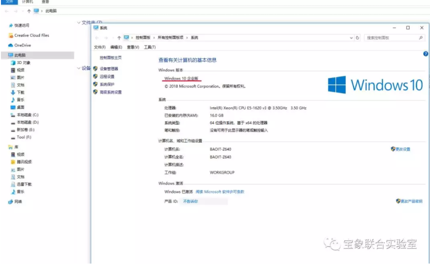Viewport: 430px width, 264px height.
Task: Click the WORKGROUP workgroup value
Action: click(222, 172)
